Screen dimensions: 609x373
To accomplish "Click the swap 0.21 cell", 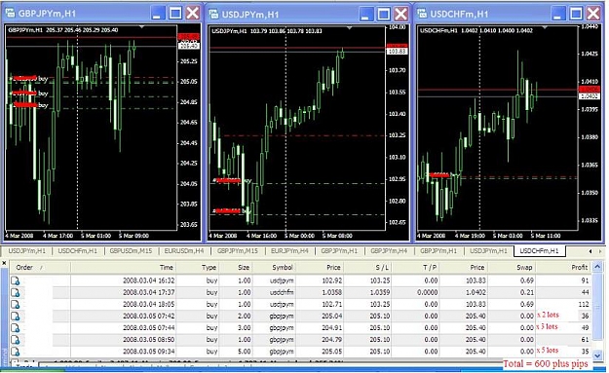I will pyautogui.click(x=526, y=292).
